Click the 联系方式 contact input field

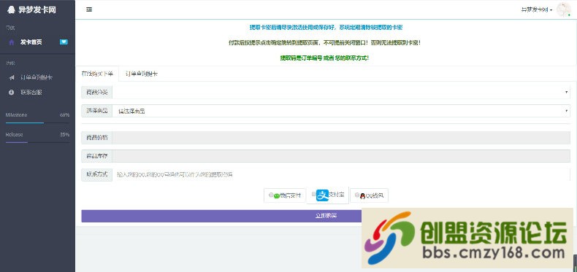click(x=341, y=174)
